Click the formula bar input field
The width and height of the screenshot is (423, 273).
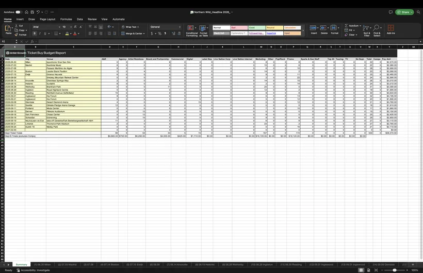coord(228,42)
